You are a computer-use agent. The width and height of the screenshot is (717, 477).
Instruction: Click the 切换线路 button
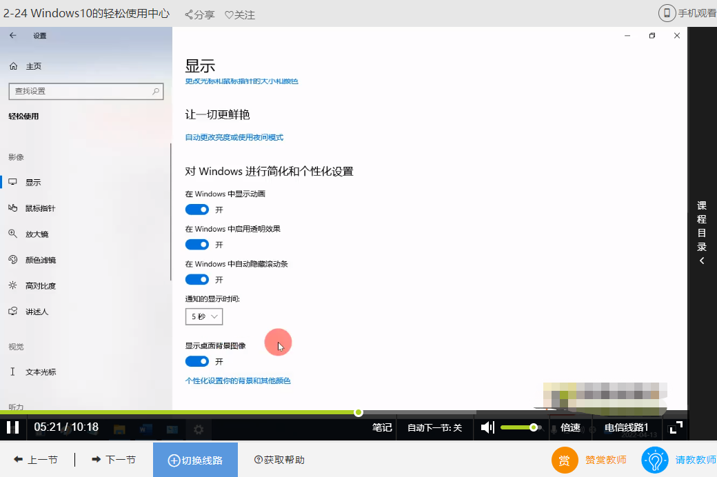[x=195, y=460]
